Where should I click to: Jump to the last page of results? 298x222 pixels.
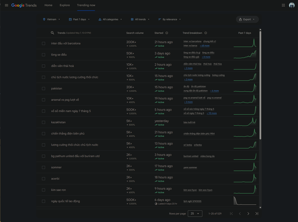(x=257, y=214)
